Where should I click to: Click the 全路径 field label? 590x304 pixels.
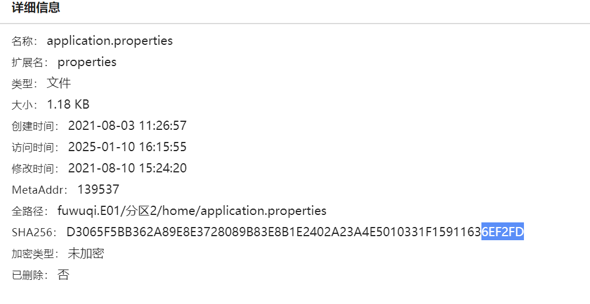pyautogui.click(x=29, y=211)
